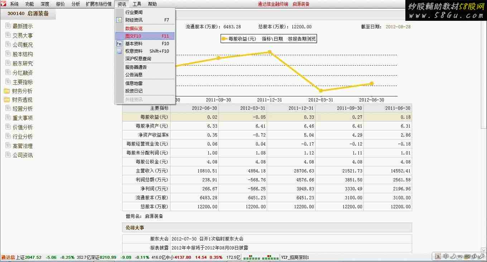Image resolution: width=487 pixels, height=262 pixels.
Task: Click the app logo in the menu bar
Action: click(4, 4)
